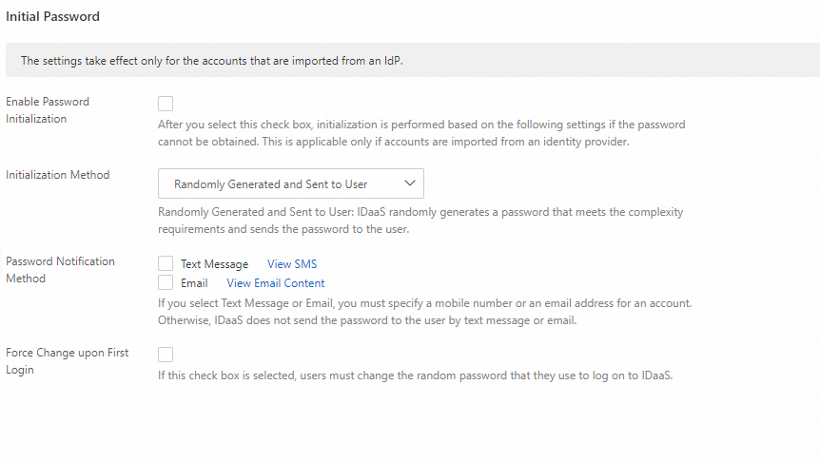Click the help text about changing the random password
Image resolution: width=820 pixels, height=462 pixels.
click(416, 375)
